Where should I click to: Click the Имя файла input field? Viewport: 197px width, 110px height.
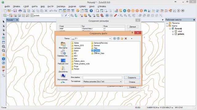pyautogui.click(x=102, y=77)
